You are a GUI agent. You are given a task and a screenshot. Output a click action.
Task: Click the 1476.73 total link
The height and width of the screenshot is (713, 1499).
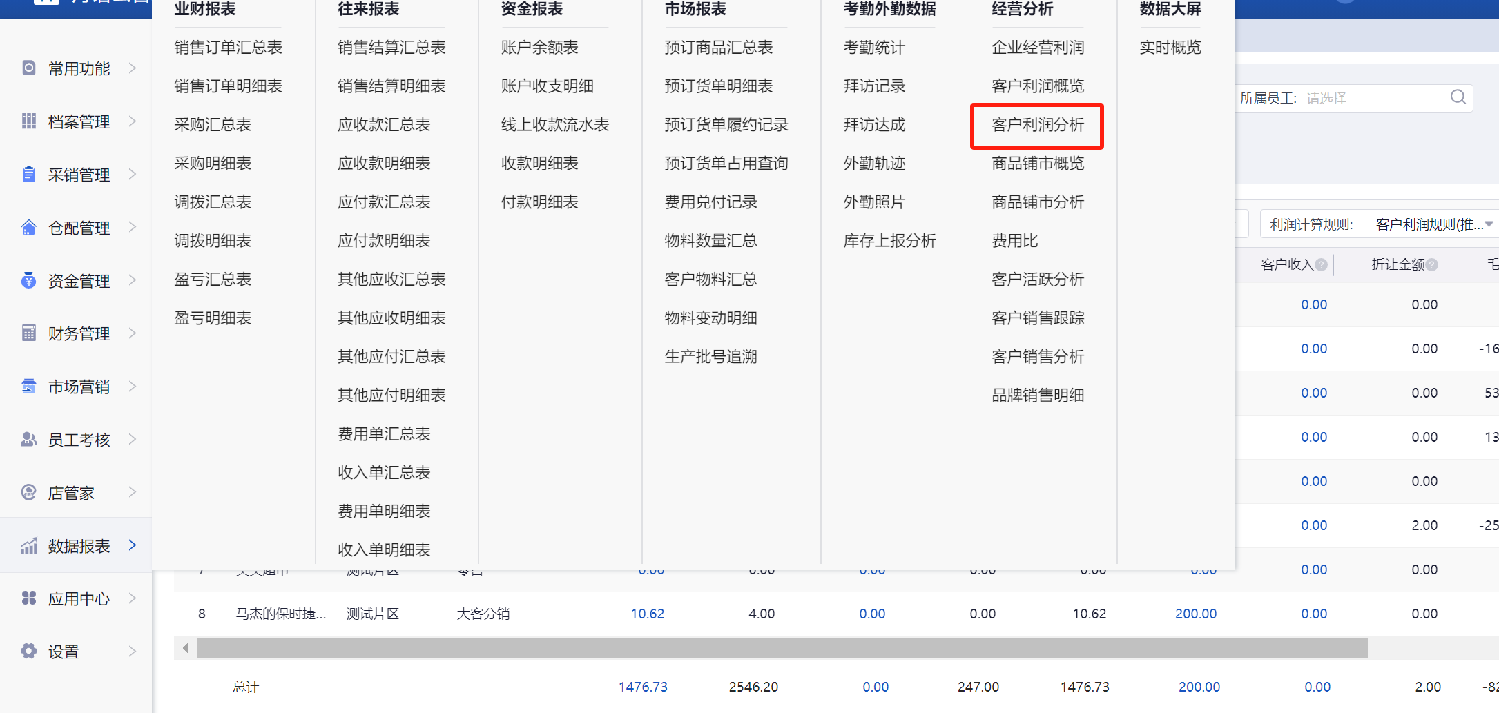pos(643,687)
